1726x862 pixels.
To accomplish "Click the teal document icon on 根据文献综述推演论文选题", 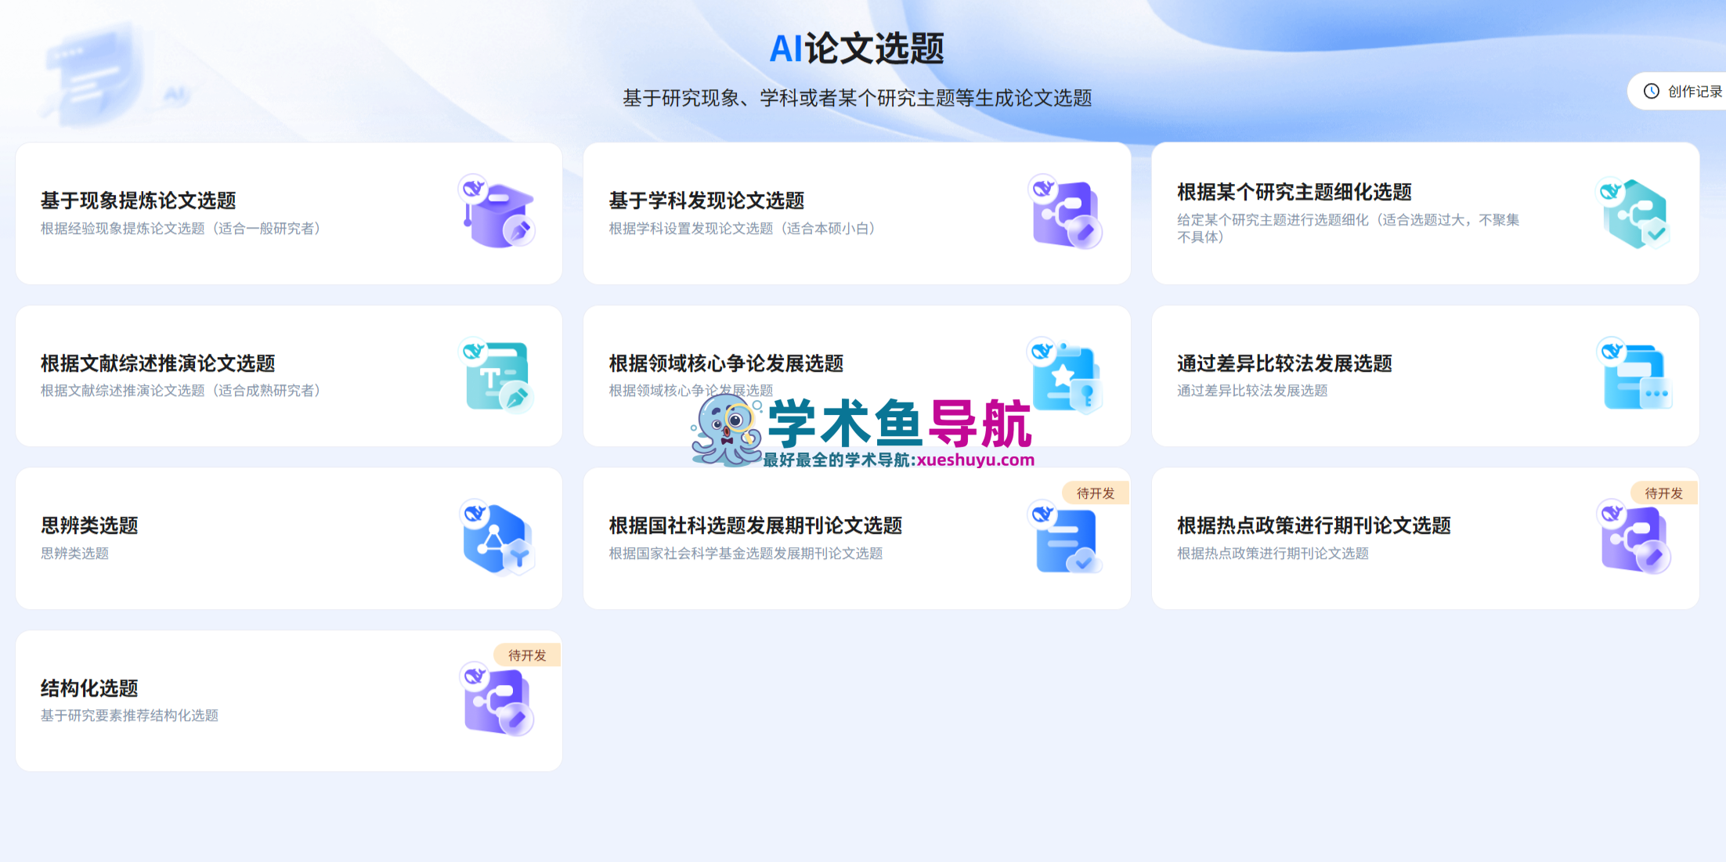I will coord(497,376).
